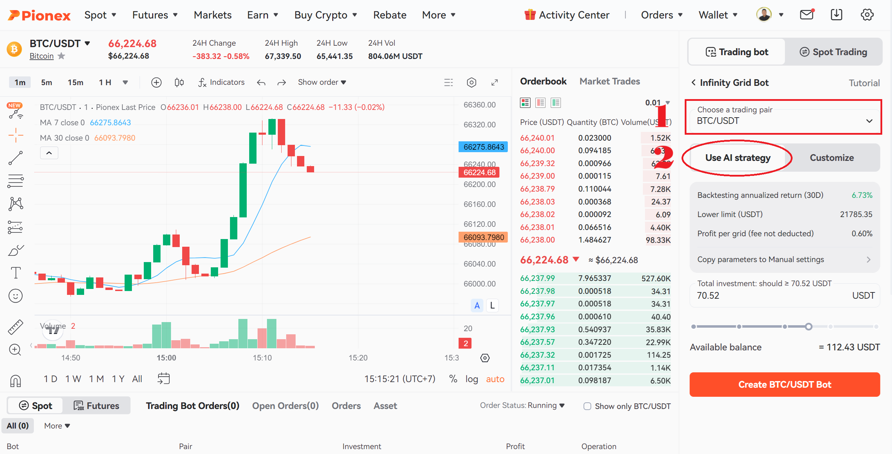
Task: Select the forecasting/position tool
Action: [x=15, y=227]
